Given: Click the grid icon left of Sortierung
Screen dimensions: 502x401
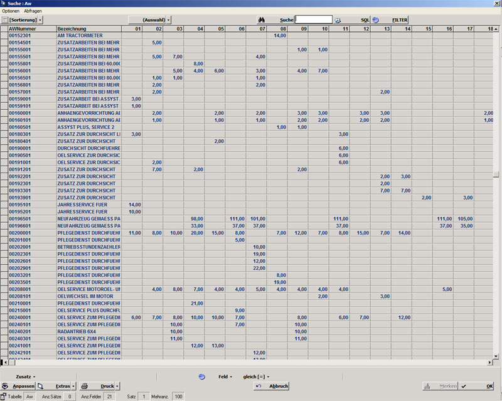Looking at the screenshot, I should pos(5,20).
